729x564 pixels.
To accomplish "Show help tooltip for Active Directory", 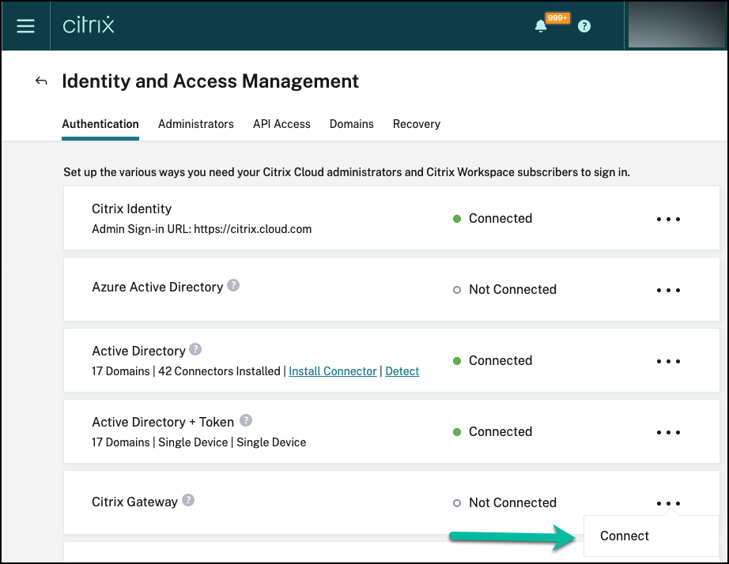I will pyautogui.click(x=195, y=349).
